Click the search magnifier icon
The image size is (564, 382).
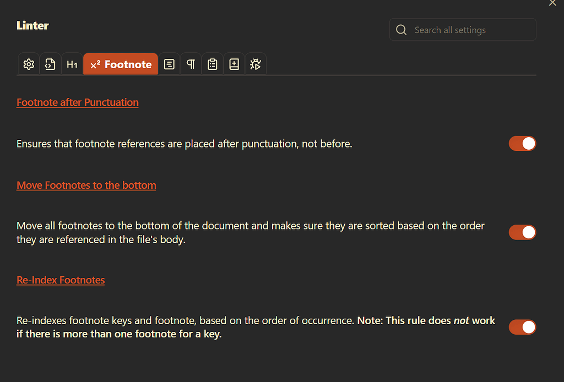click(401, 29)
